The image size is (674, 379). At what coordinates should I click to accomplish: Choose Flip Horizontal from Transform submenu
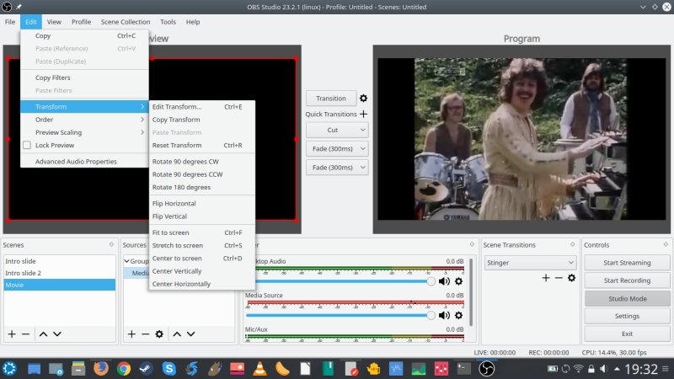tap(174, 203)
